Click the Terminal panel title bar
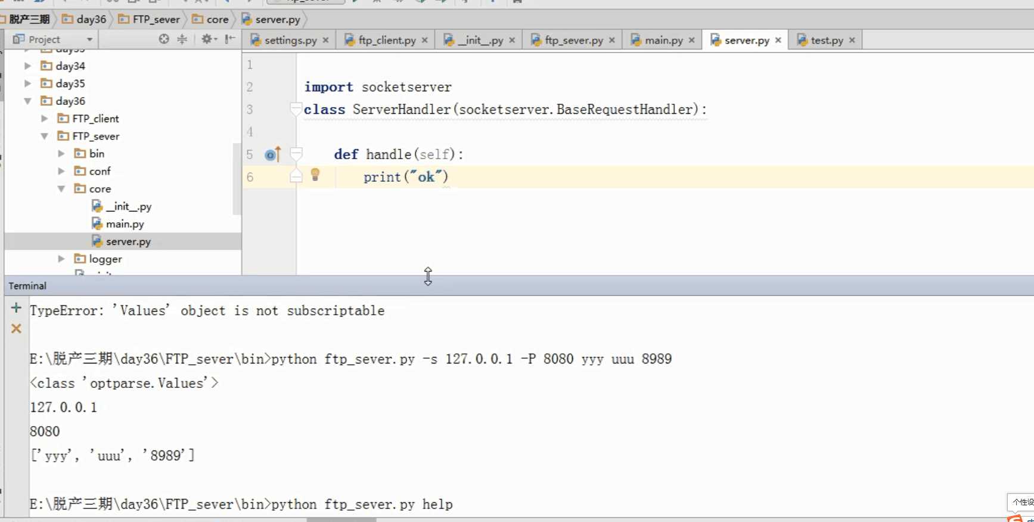 pyautogui.click(x=518, y=285)
